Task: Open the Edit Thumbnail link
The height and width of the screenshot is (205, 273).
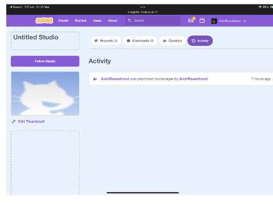Action: coord(31,121)
